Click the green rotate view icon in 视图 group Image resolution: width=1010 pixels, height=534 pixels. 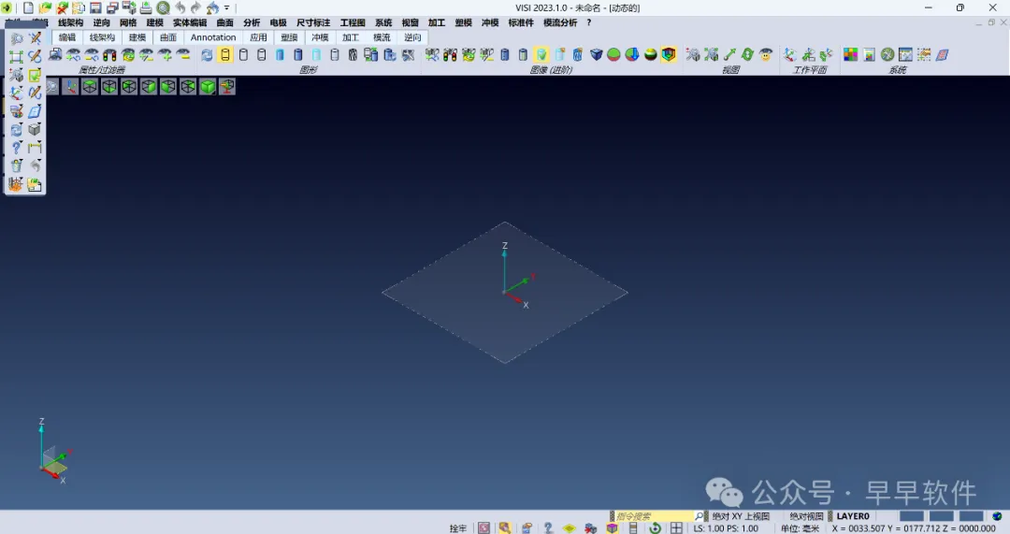[747, 55]
